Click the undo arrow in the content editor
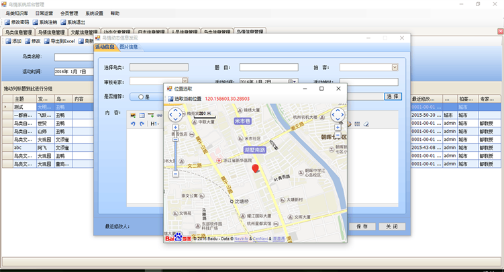 coord(133,124)
